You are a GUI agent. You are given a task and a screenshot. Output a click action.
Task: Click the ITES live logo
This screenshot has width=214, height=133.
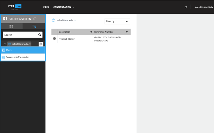[15, 7]
